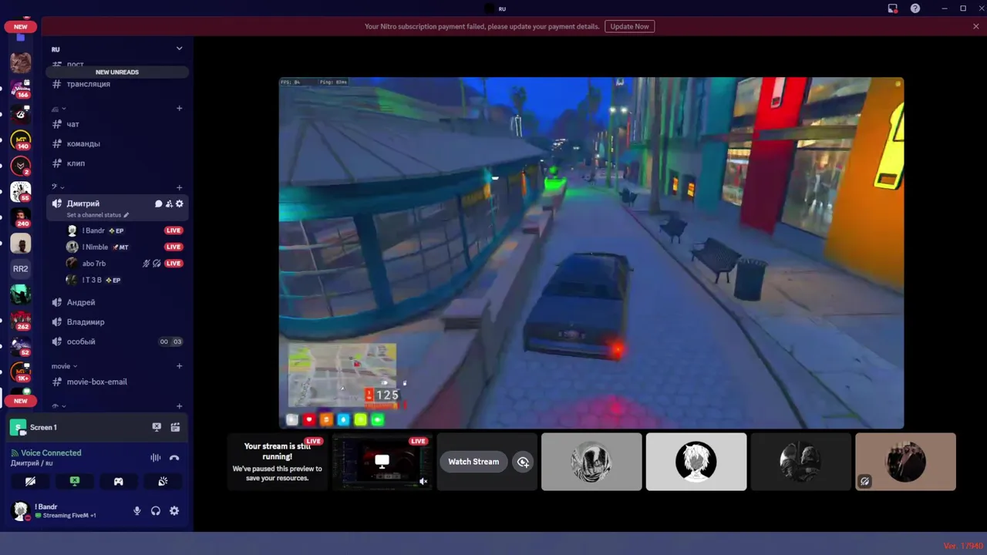The width and height of the screenshot is (987, 555).
Task: Open server with 166 unread badge
Action: click(21, 88)
